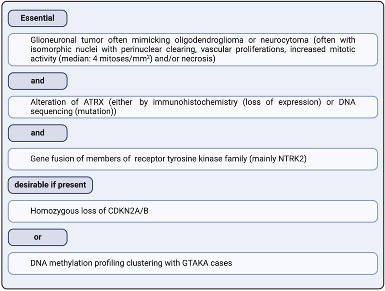
Task: Click the Alteration of ATRX criteria box
Action: (x=192, y=107)
